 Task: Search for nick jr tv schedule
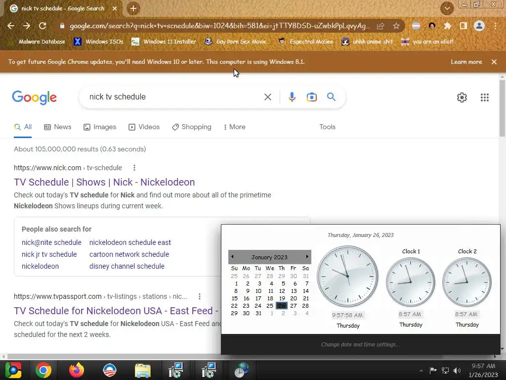(x=49, y=255)
